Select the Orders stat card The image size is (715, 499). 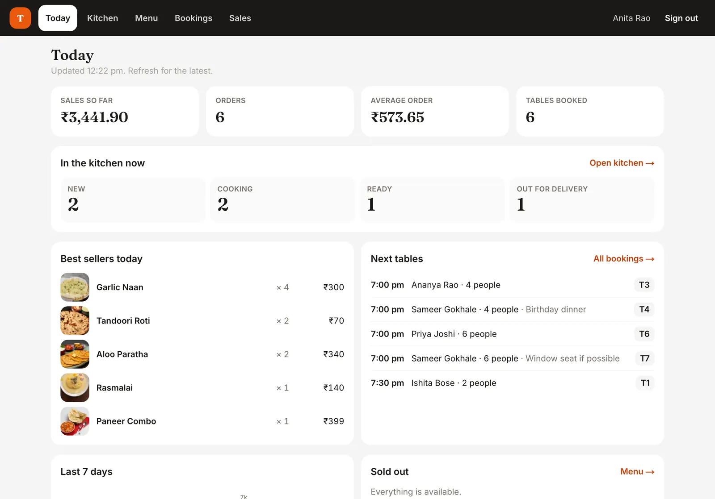click(280, 111)
